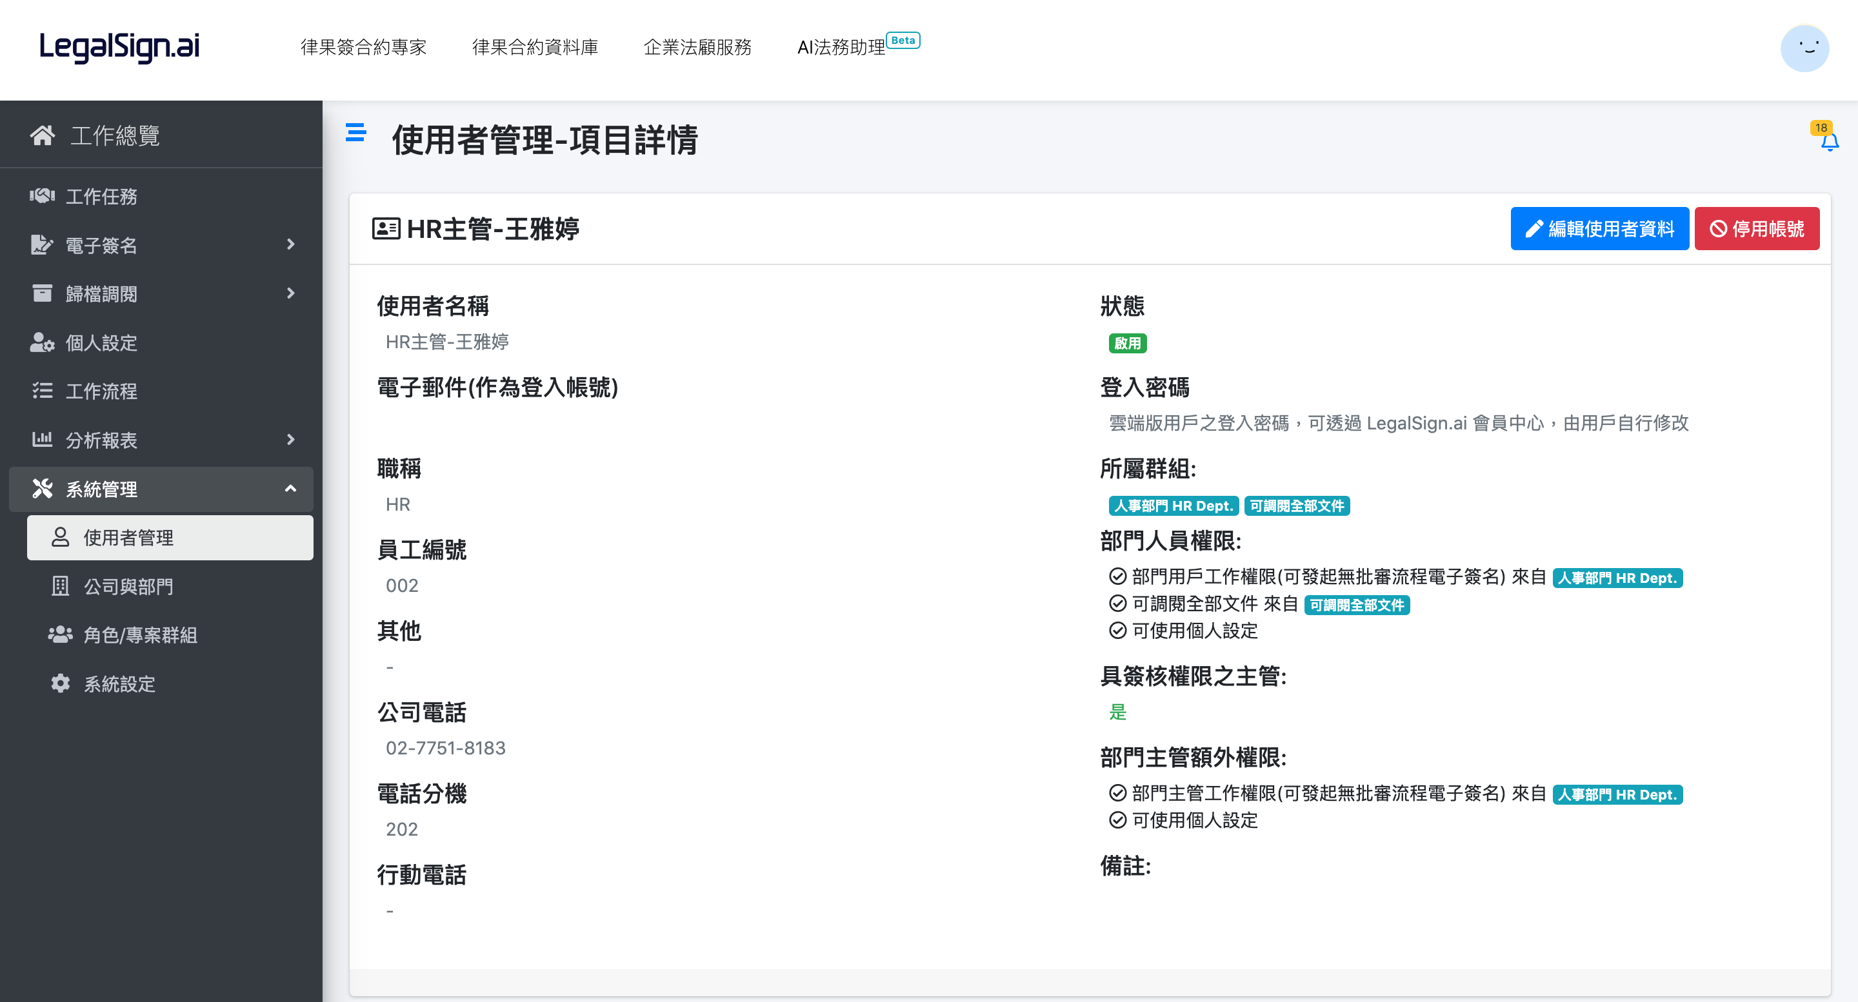Click check icon of last 可使用個人設定 row
This screenshot has width=1858, height=1002.
pyautogui.click(x=1118, y=820)
